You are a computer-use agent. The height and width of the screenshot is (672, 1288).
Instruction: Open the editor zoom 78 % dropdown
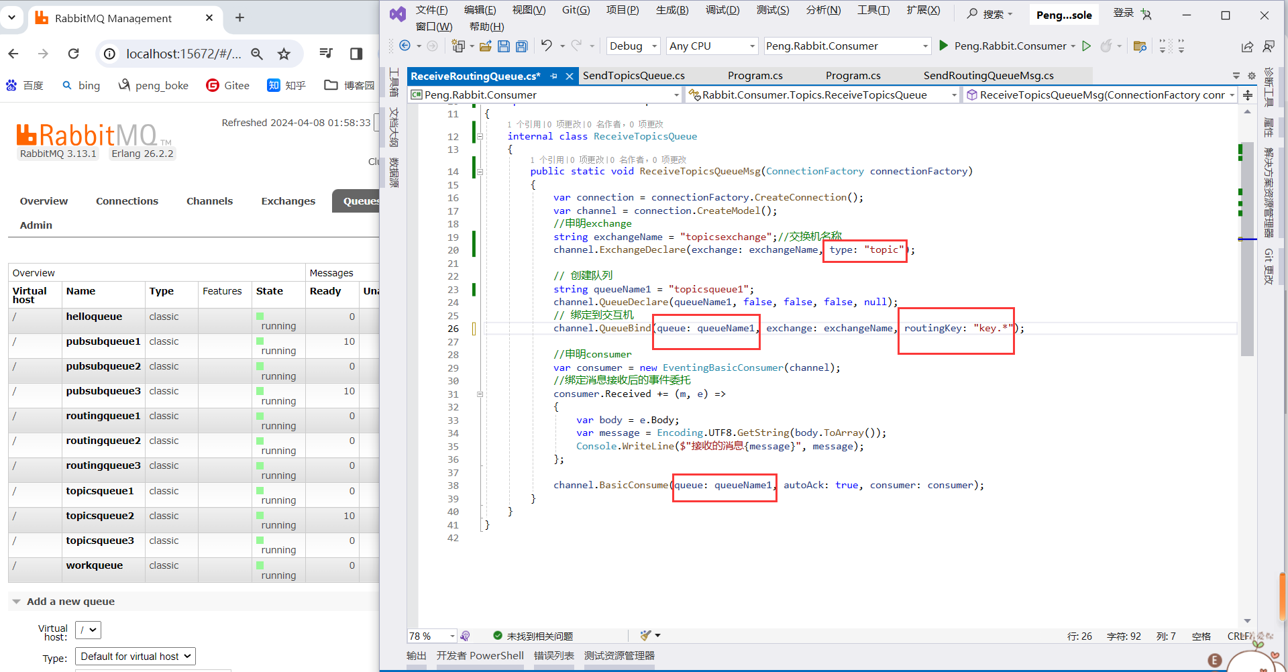click(x=452, y=636)
